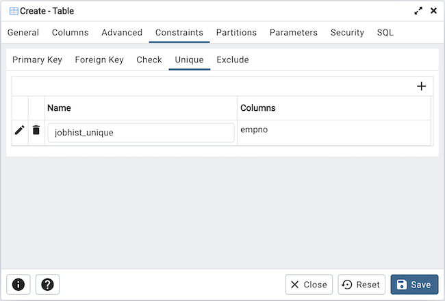Switch to the Security tab
Viewport: 445px width, 301px height.
pyautogui.click(x=347, y=32)
